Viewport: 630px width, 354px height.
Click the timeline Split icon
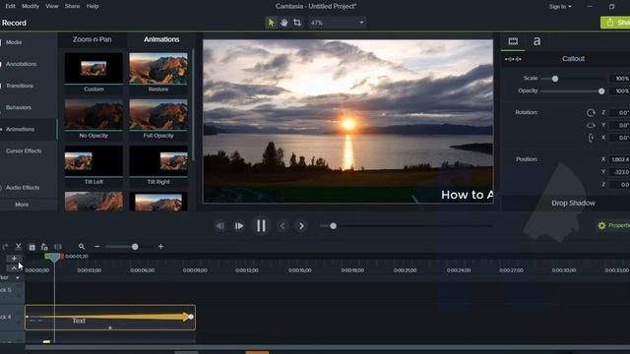tap(58, 247)
